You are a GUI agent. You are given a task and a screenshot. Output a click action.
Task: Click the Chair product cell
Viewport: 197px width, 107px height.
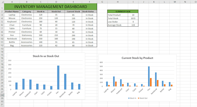(12, 25)
